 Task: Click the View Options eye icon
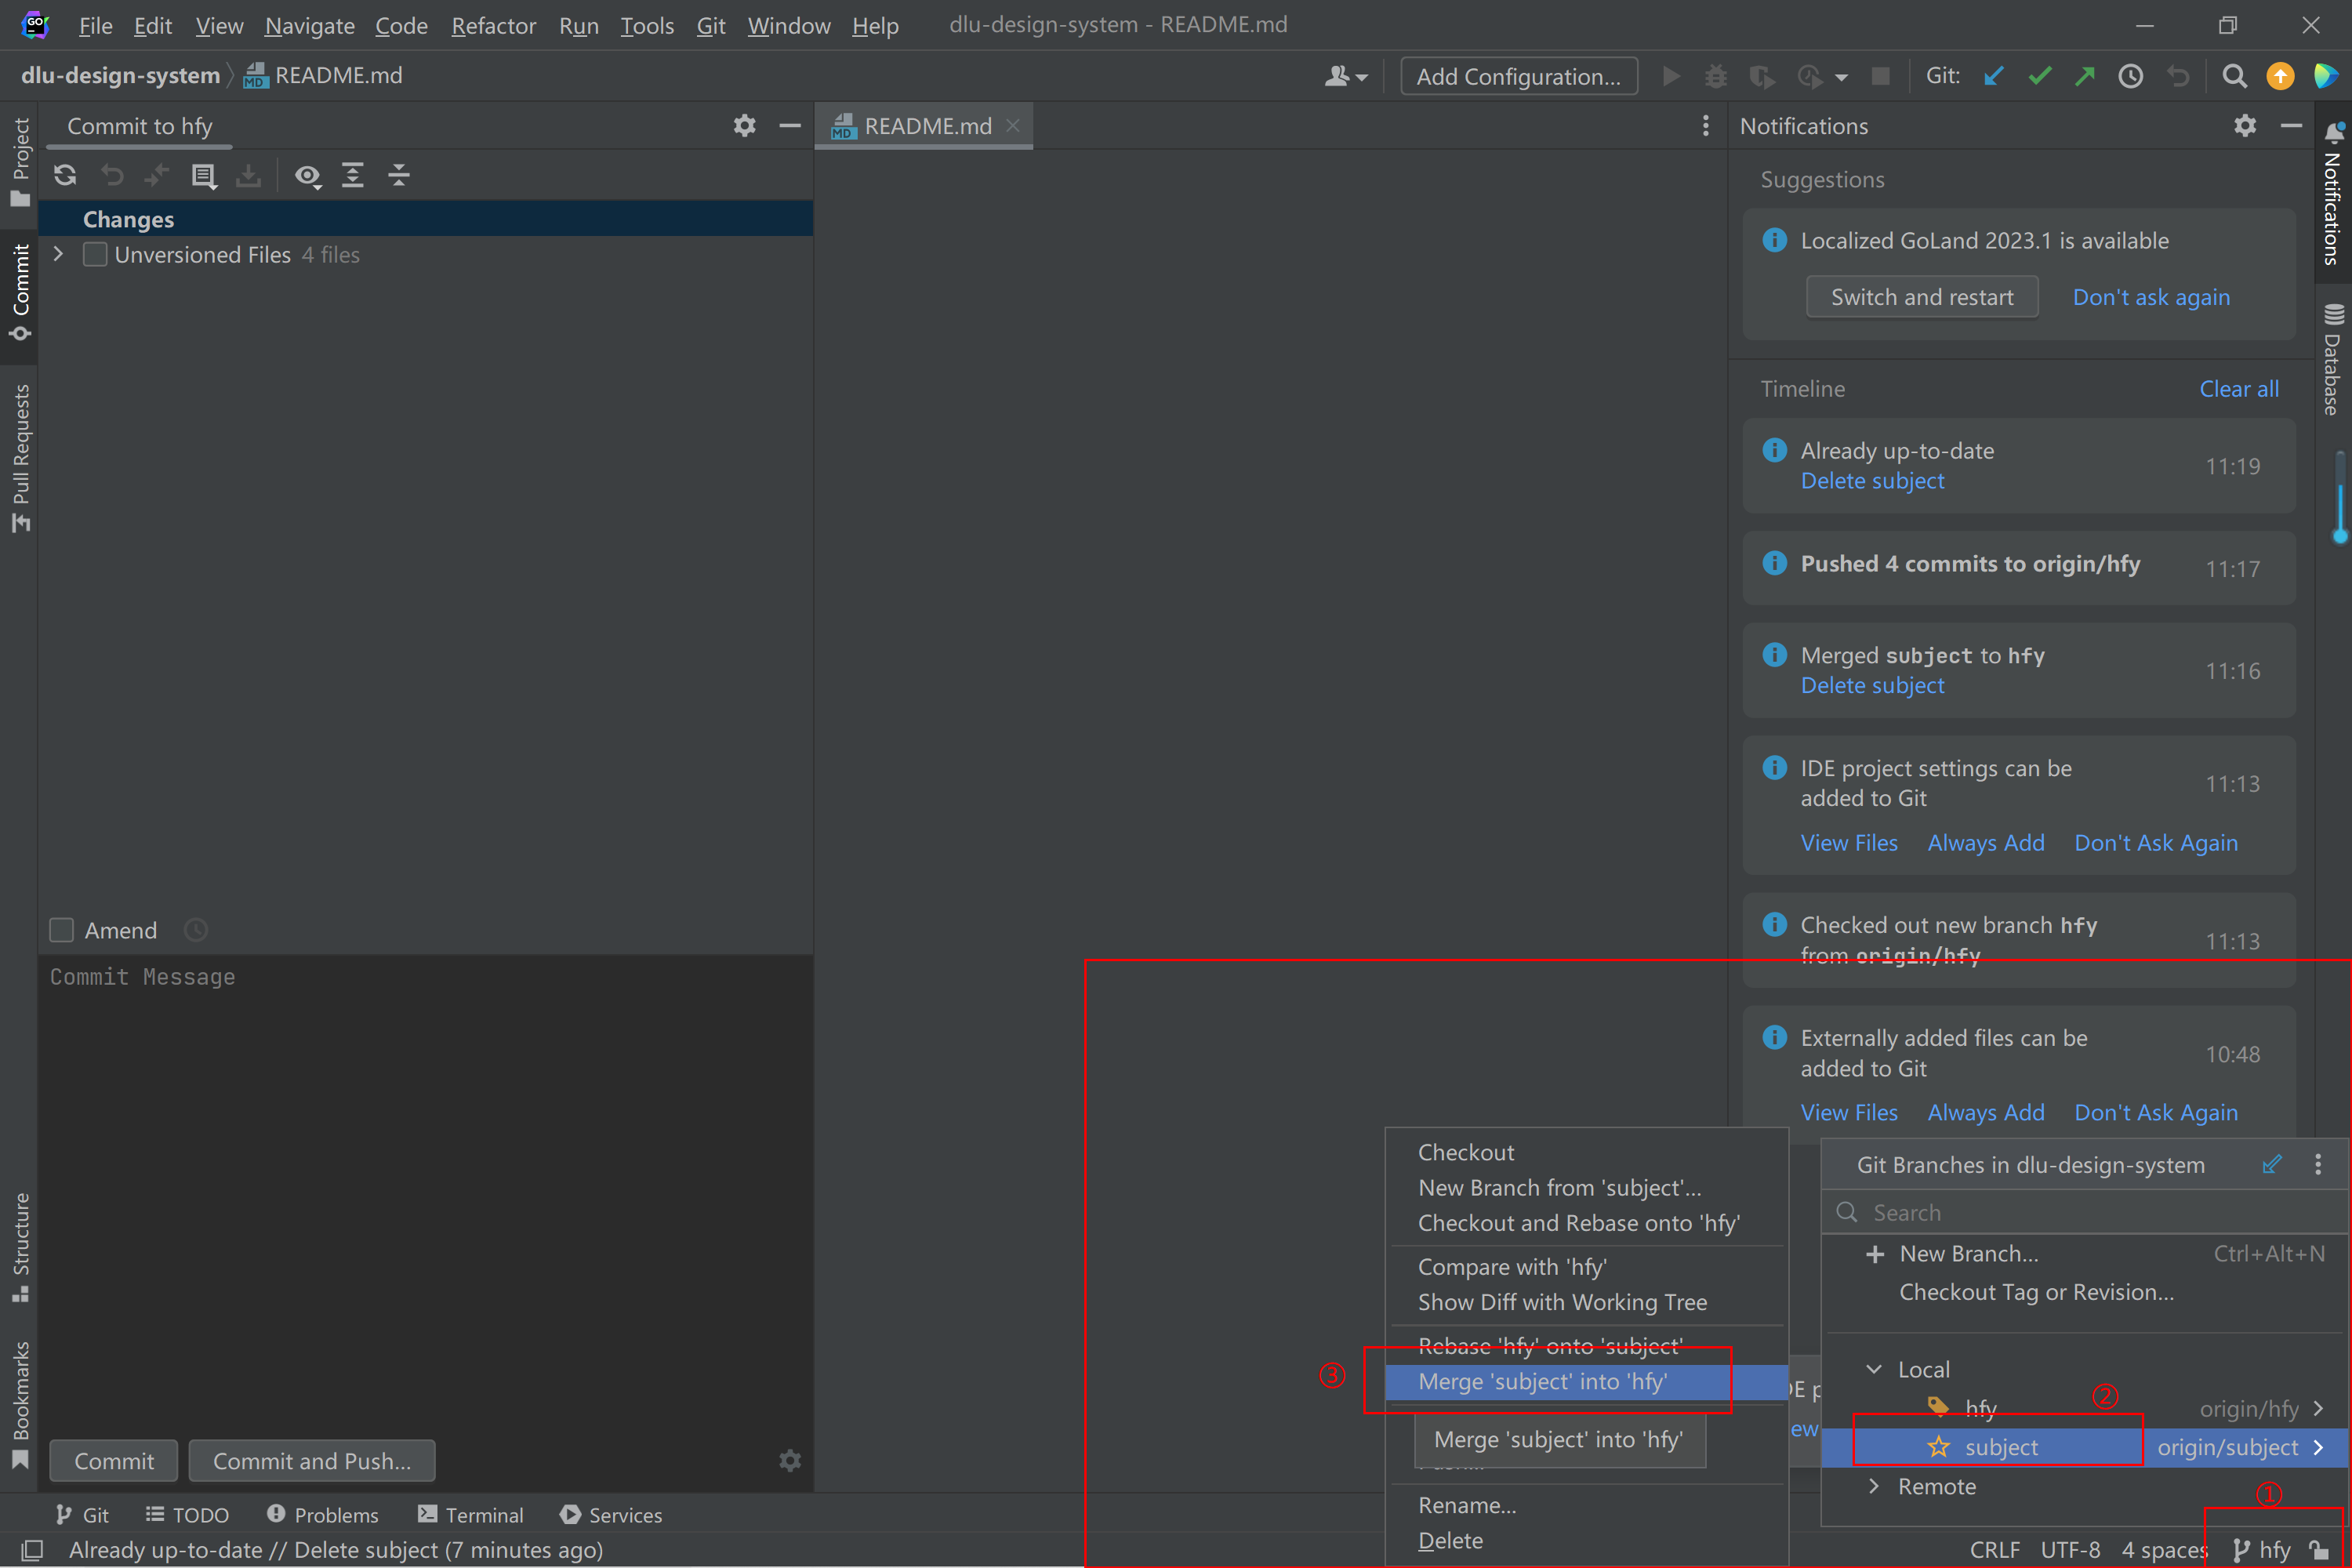pyautogui.click(x=307, y=176)
